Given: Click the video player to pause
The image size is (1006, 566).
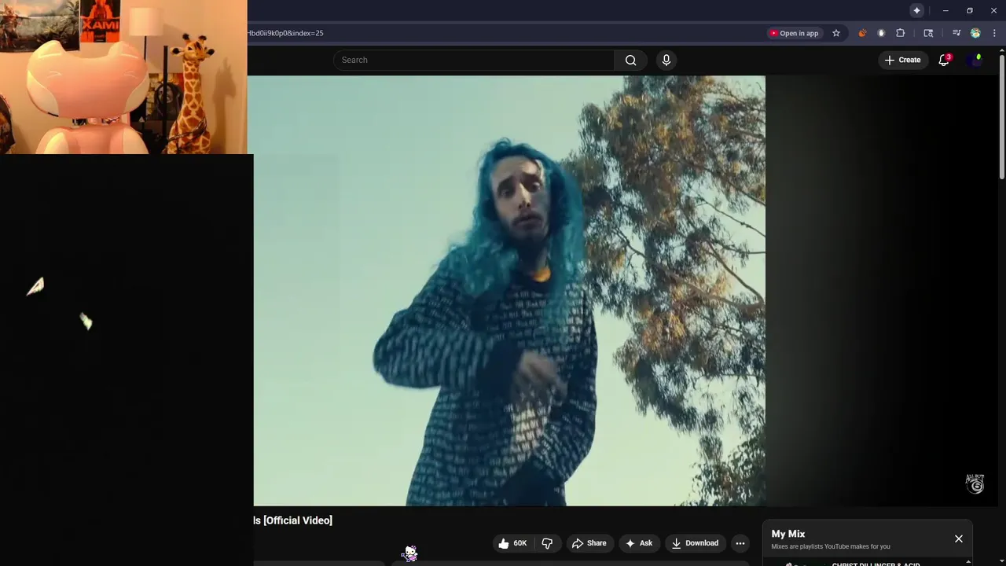Looking at the screenshot, I should (x=509, y=291).
